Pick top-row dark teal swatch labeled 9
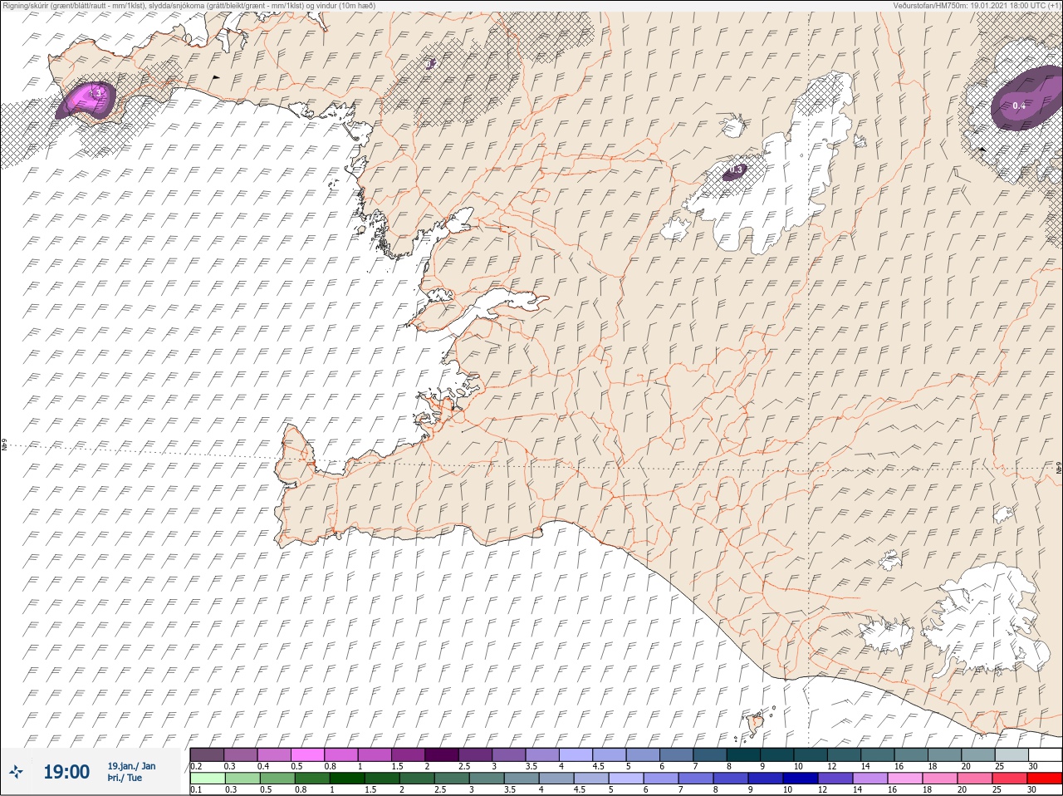 [x=777, y=754]
